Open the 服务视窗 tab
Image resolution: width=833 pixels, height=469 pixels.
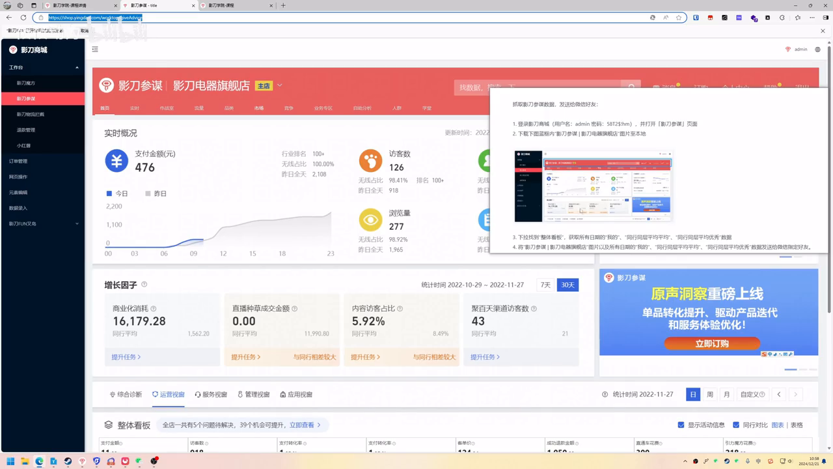coord(211,394)
